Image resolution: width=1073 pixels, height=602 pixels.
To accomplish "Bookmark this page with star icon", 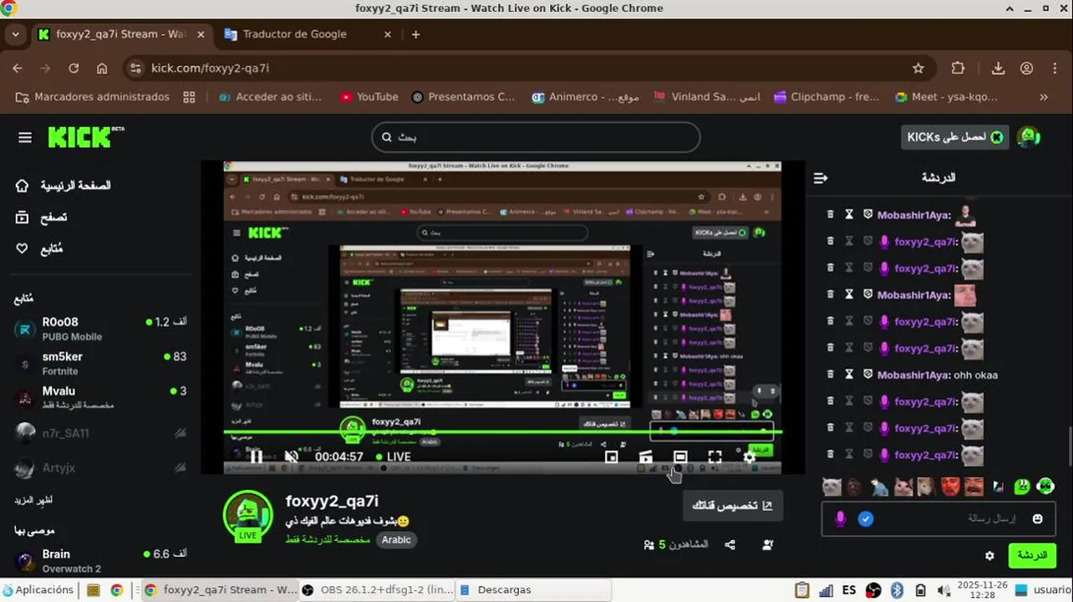I will pos(918,69).
